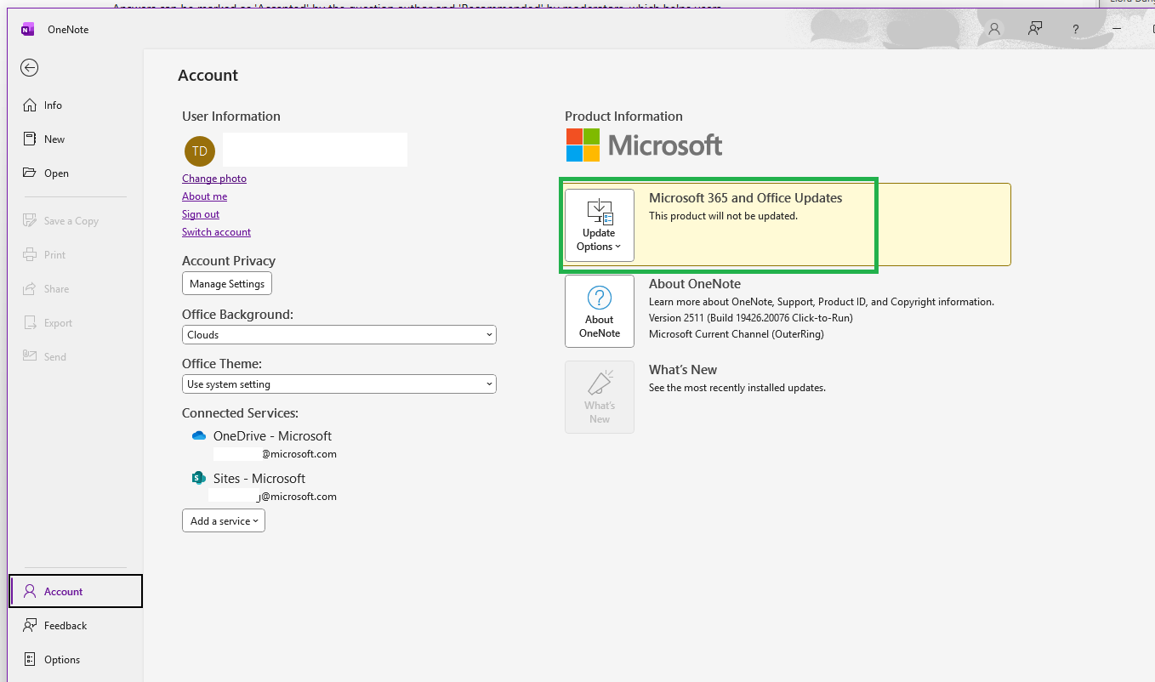
Task: Click the Version 2511 build text
Action: 751,318
